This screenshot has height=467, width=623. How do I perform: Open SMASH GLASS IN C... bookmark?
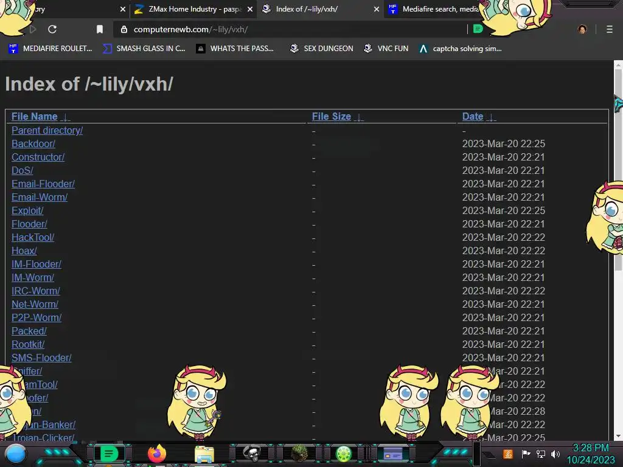pos(144,49)
